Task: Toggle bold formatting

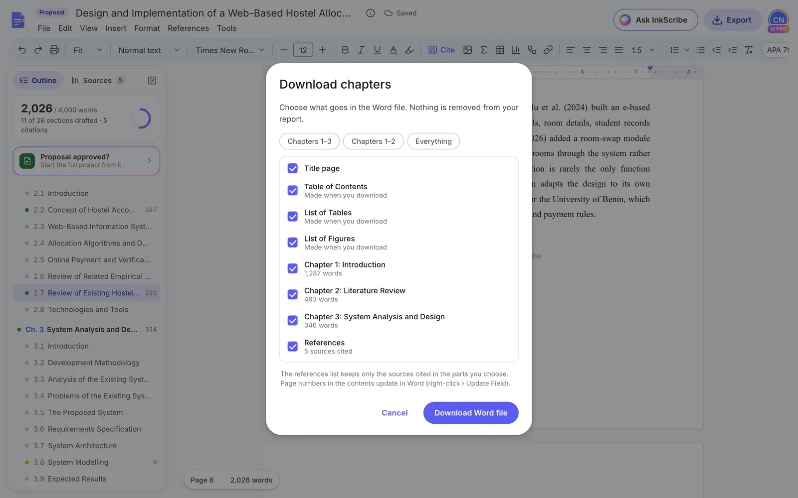Action: (x=345, y=50)
